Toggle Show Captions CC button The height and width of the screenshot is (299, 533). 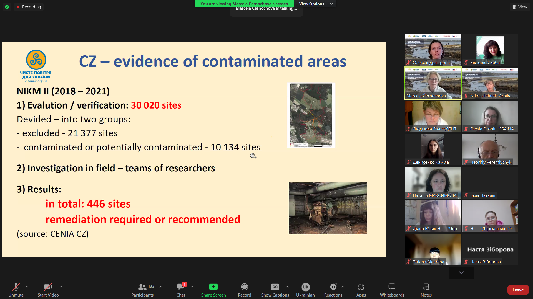coord(275,287)
